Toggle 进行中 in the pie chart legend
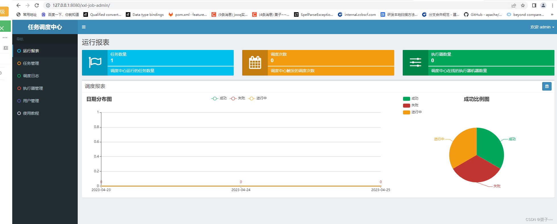 coord(412,112)
